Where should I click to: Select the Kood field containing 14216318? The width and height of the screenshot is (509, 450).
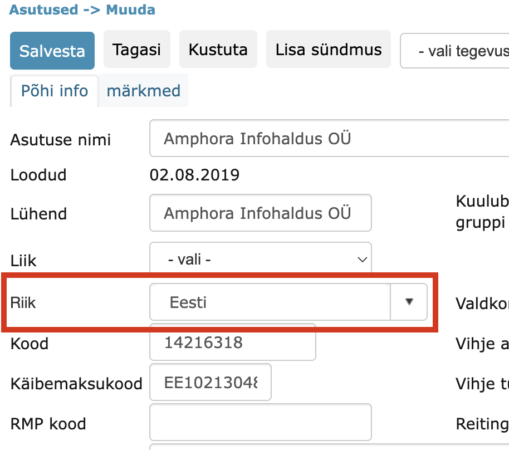(232, 343)
